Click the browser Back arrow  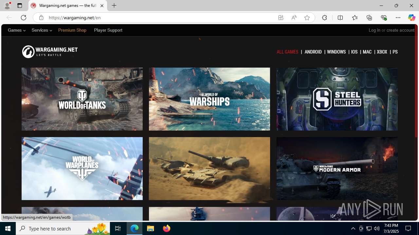click(x=9, y=18)
